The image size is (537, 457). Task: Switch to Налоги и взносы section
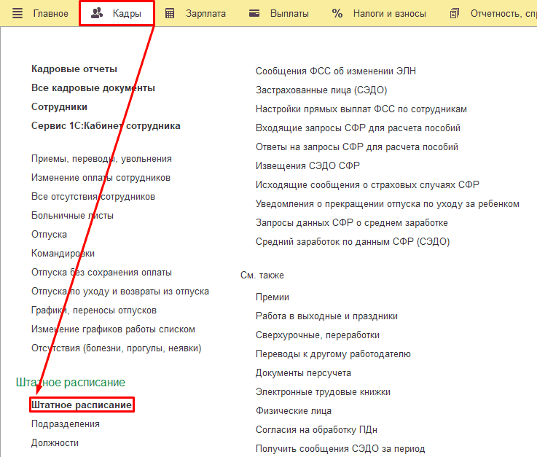[x=390, y=13]
